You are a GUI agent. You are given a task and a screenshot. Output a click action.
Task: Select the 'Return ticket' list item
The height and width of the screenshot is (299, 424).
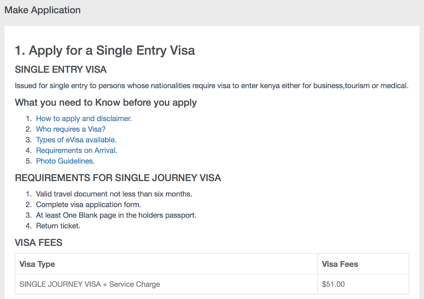(x=58, y=226)
